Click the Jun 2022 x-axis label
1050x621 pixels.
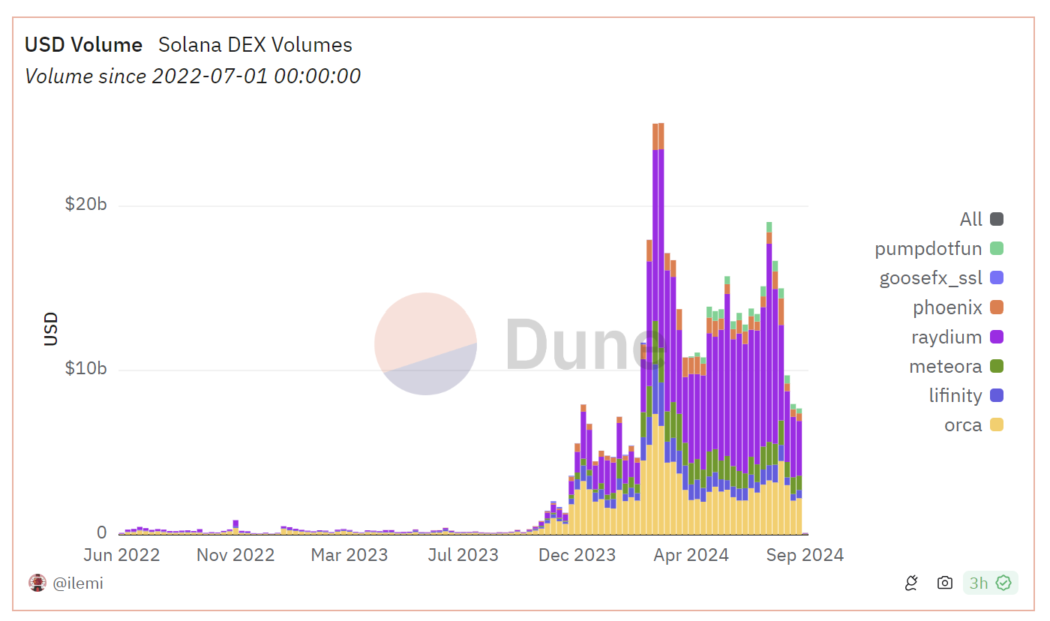pyautogui.click(x=122, y=555)
